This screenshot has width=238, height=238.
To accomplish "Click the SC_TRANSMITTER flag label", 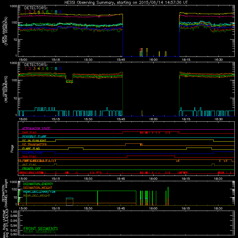I will tap(34, 144).
